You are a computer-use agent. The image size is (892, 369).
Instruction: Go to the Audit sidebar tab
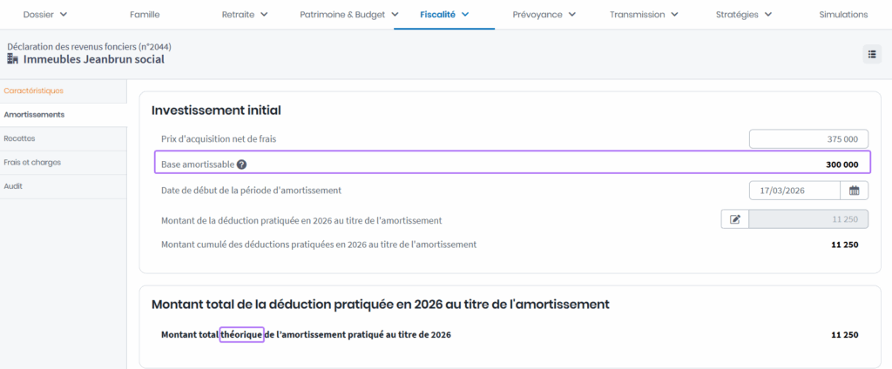13,186
